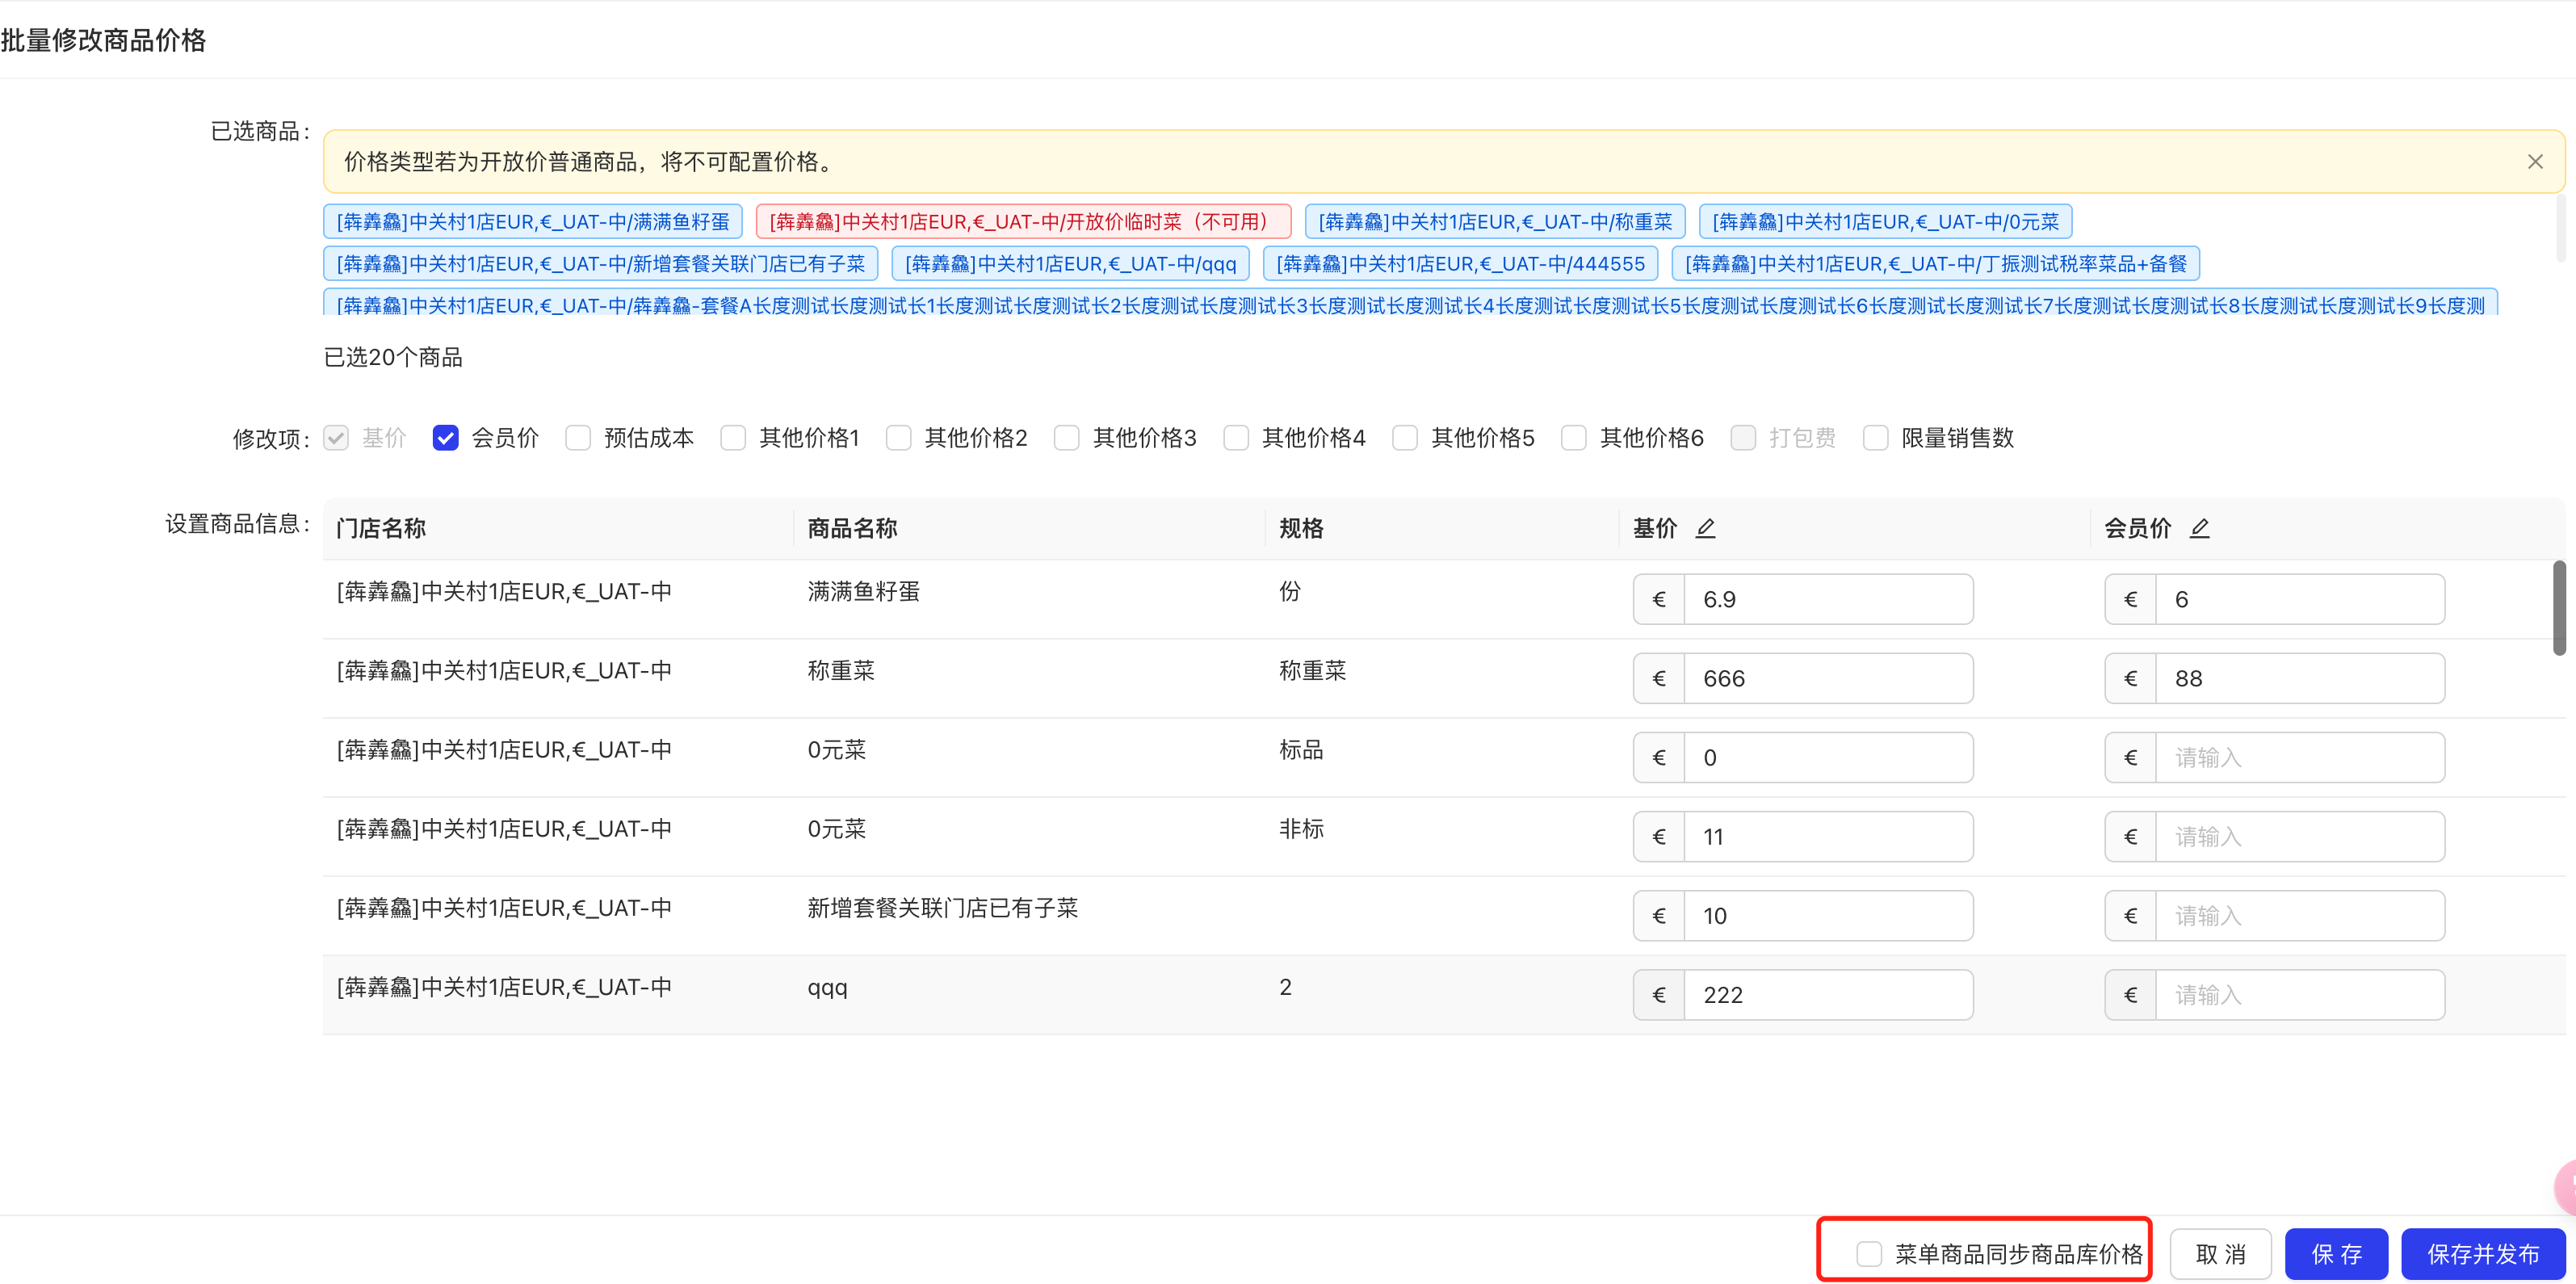The width and height of the screenshot is (2576, 1284).
Task: Select the long 套餐A长度测试 product tag
Action: point(1410,303)
